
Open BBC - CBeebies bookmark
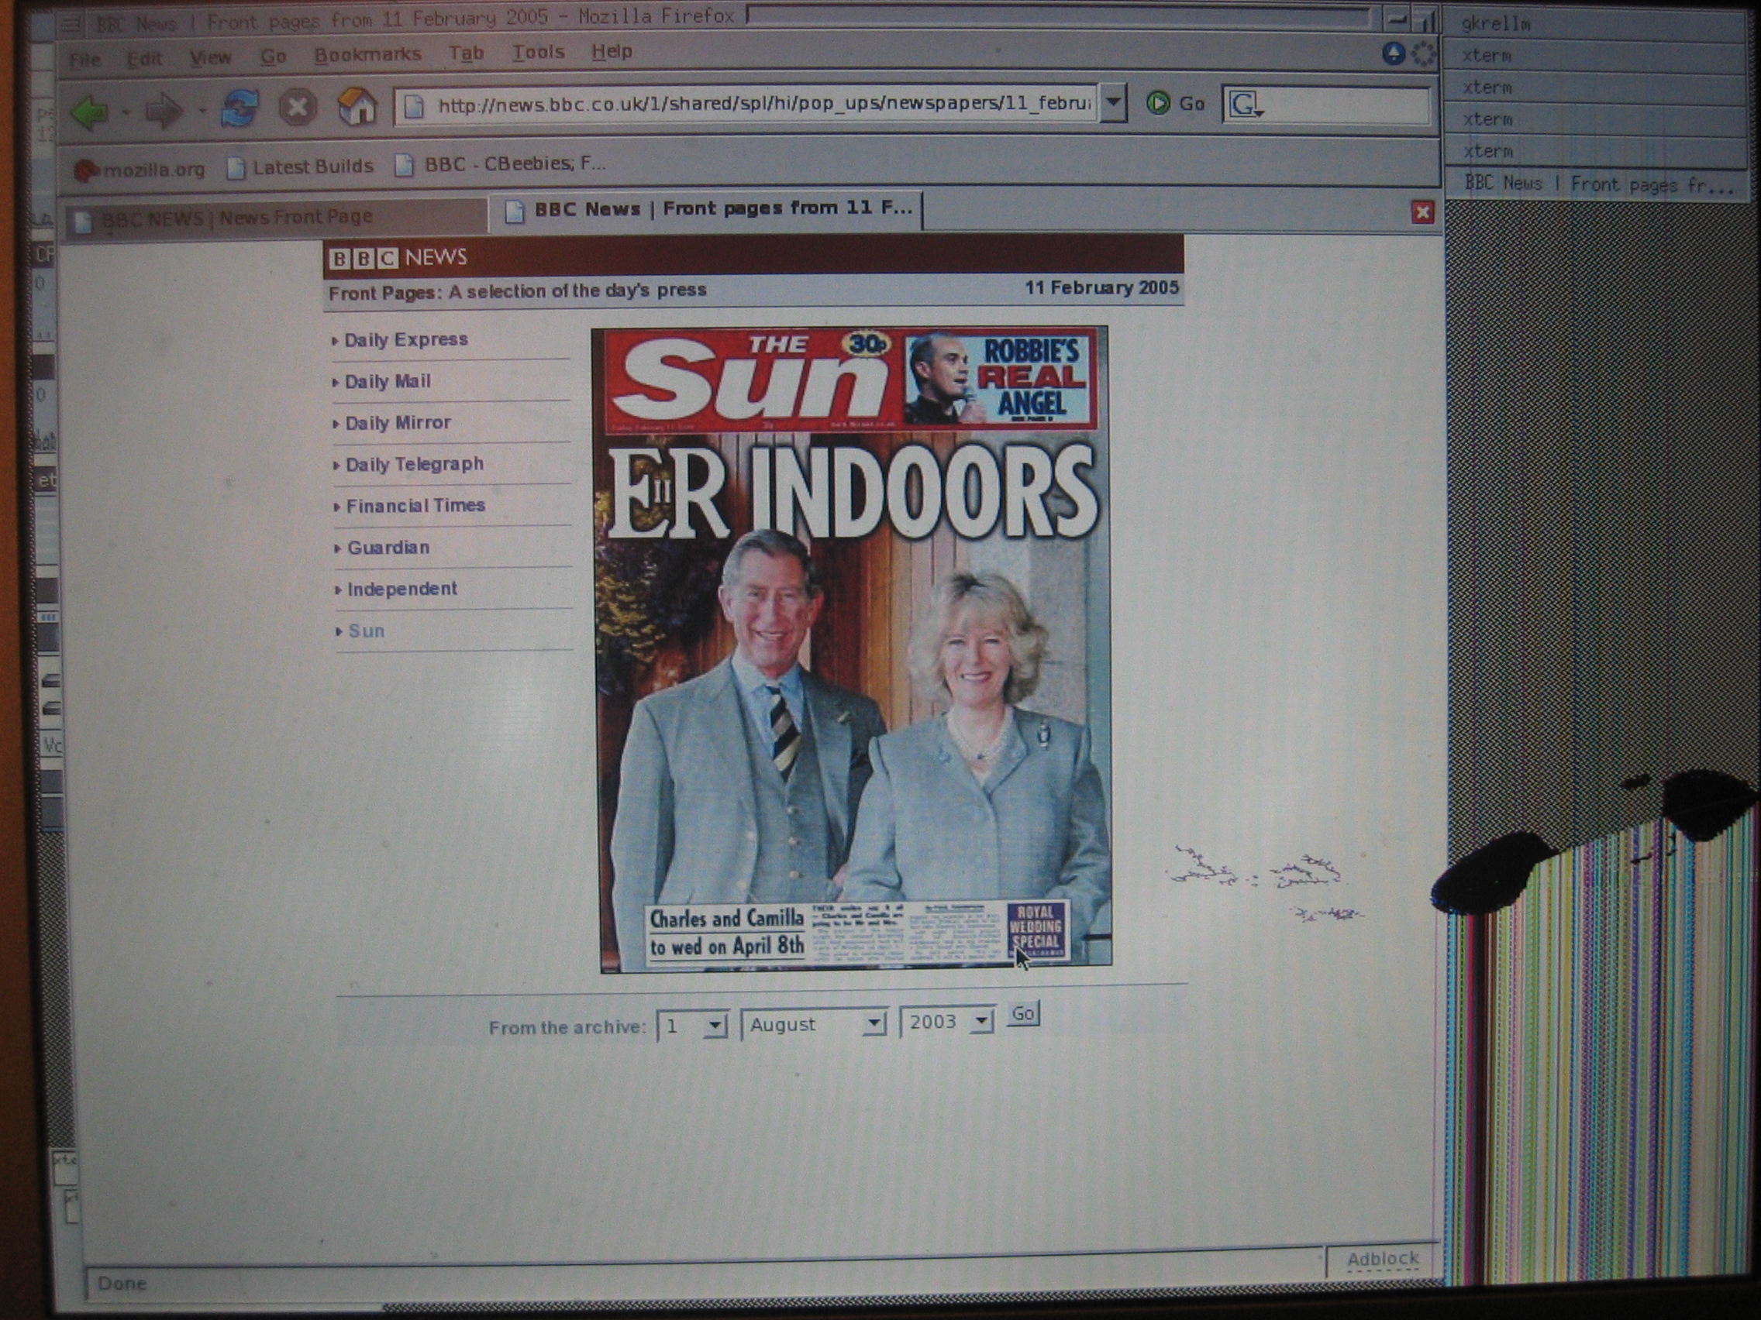point(501,164)
